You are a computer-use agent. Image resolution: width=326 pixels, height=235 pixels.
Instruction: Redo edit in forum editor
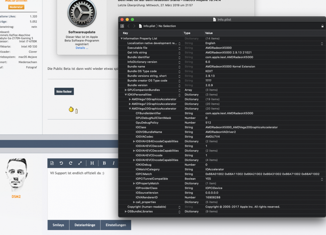pos(71,163)
